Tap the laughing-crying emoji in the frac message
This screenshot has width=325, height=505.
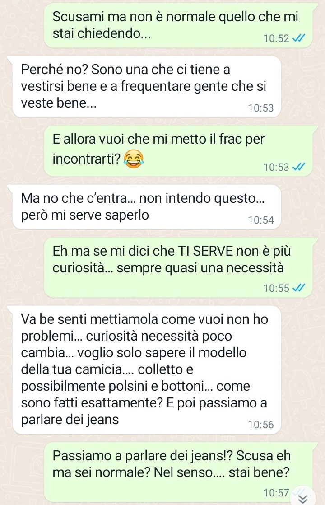134,159
